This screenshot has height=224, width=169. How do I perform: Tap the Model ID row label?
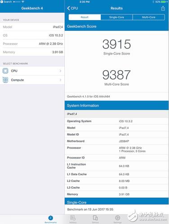(73, 134)
